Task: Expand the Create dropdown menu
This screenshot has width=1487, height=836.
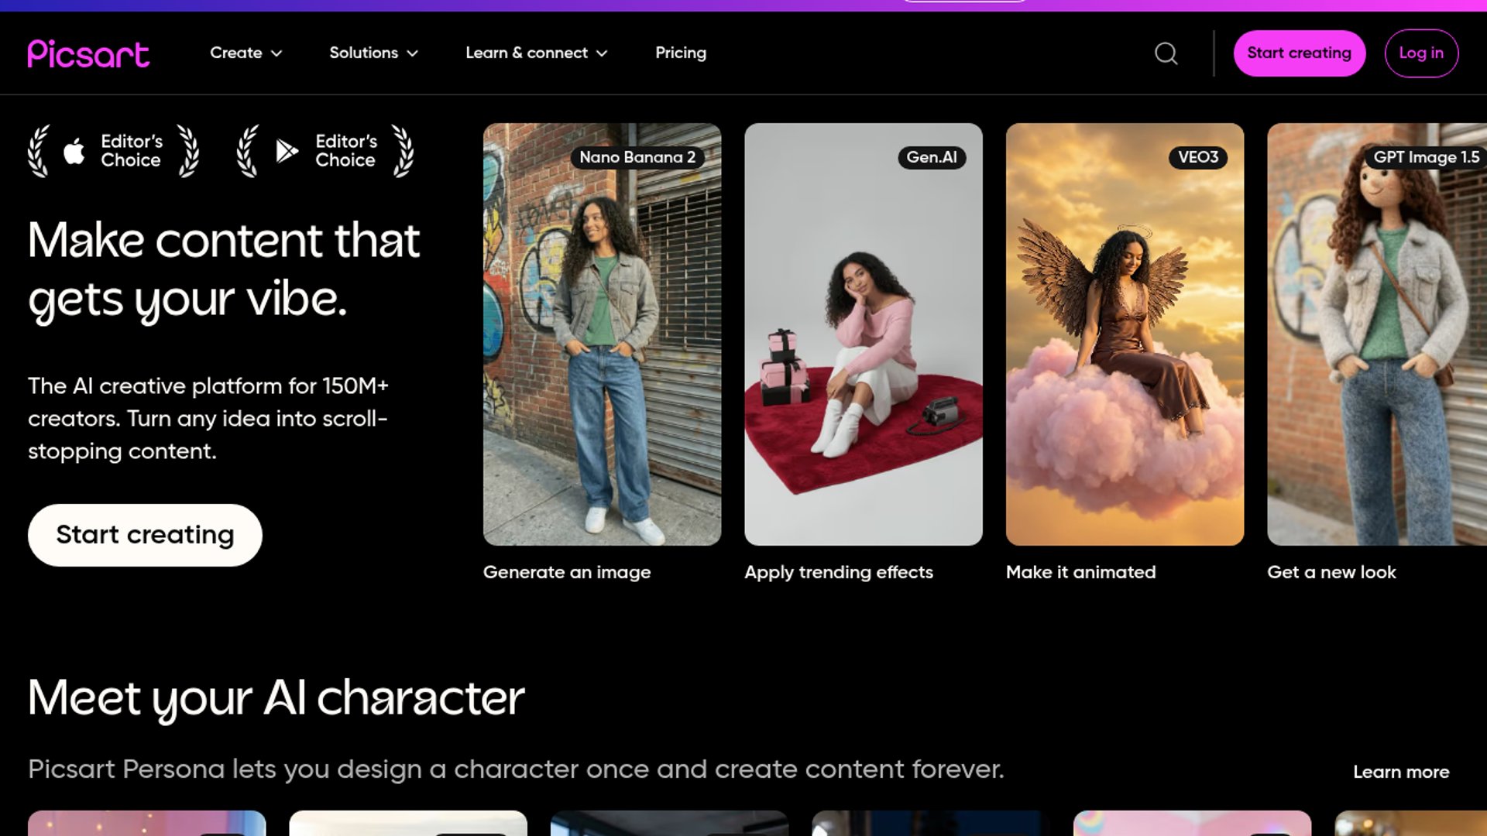Action: click(x=246, y=53)
